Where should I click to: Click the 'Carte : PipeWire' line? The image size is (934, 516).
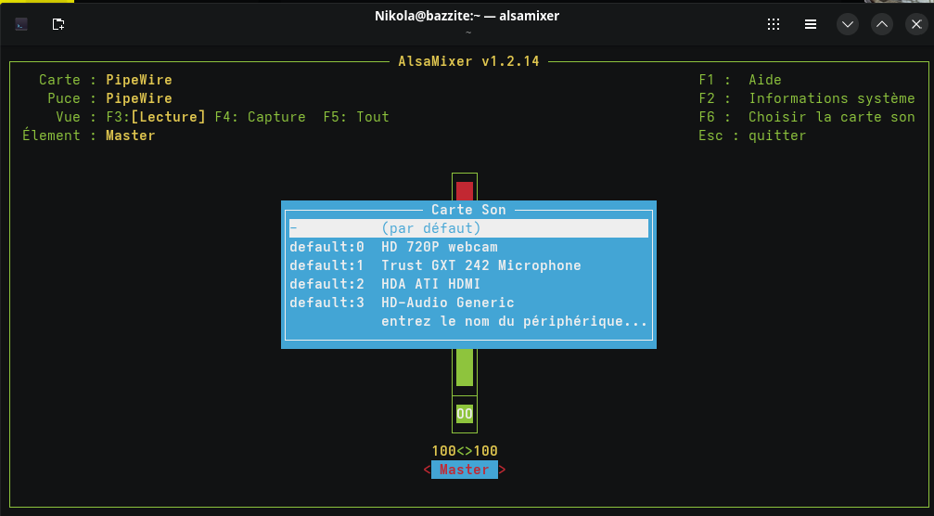106,80
